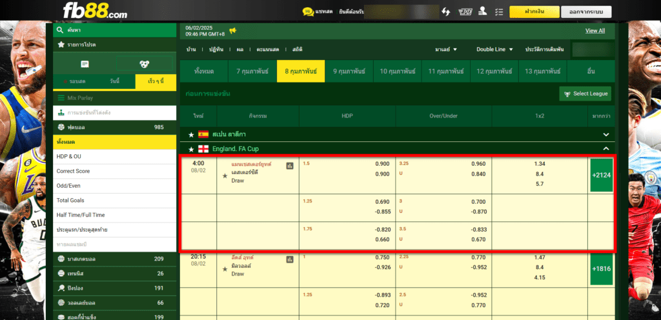The image size is (661, 320).
Task: Select the 7 กุมภาพันธ์ date tab
Action: [x=252, y=71]
